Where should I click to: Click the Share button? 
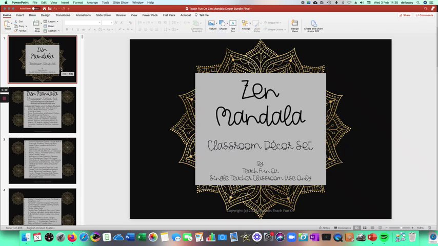pyautogui.click(x=405, y=15)
